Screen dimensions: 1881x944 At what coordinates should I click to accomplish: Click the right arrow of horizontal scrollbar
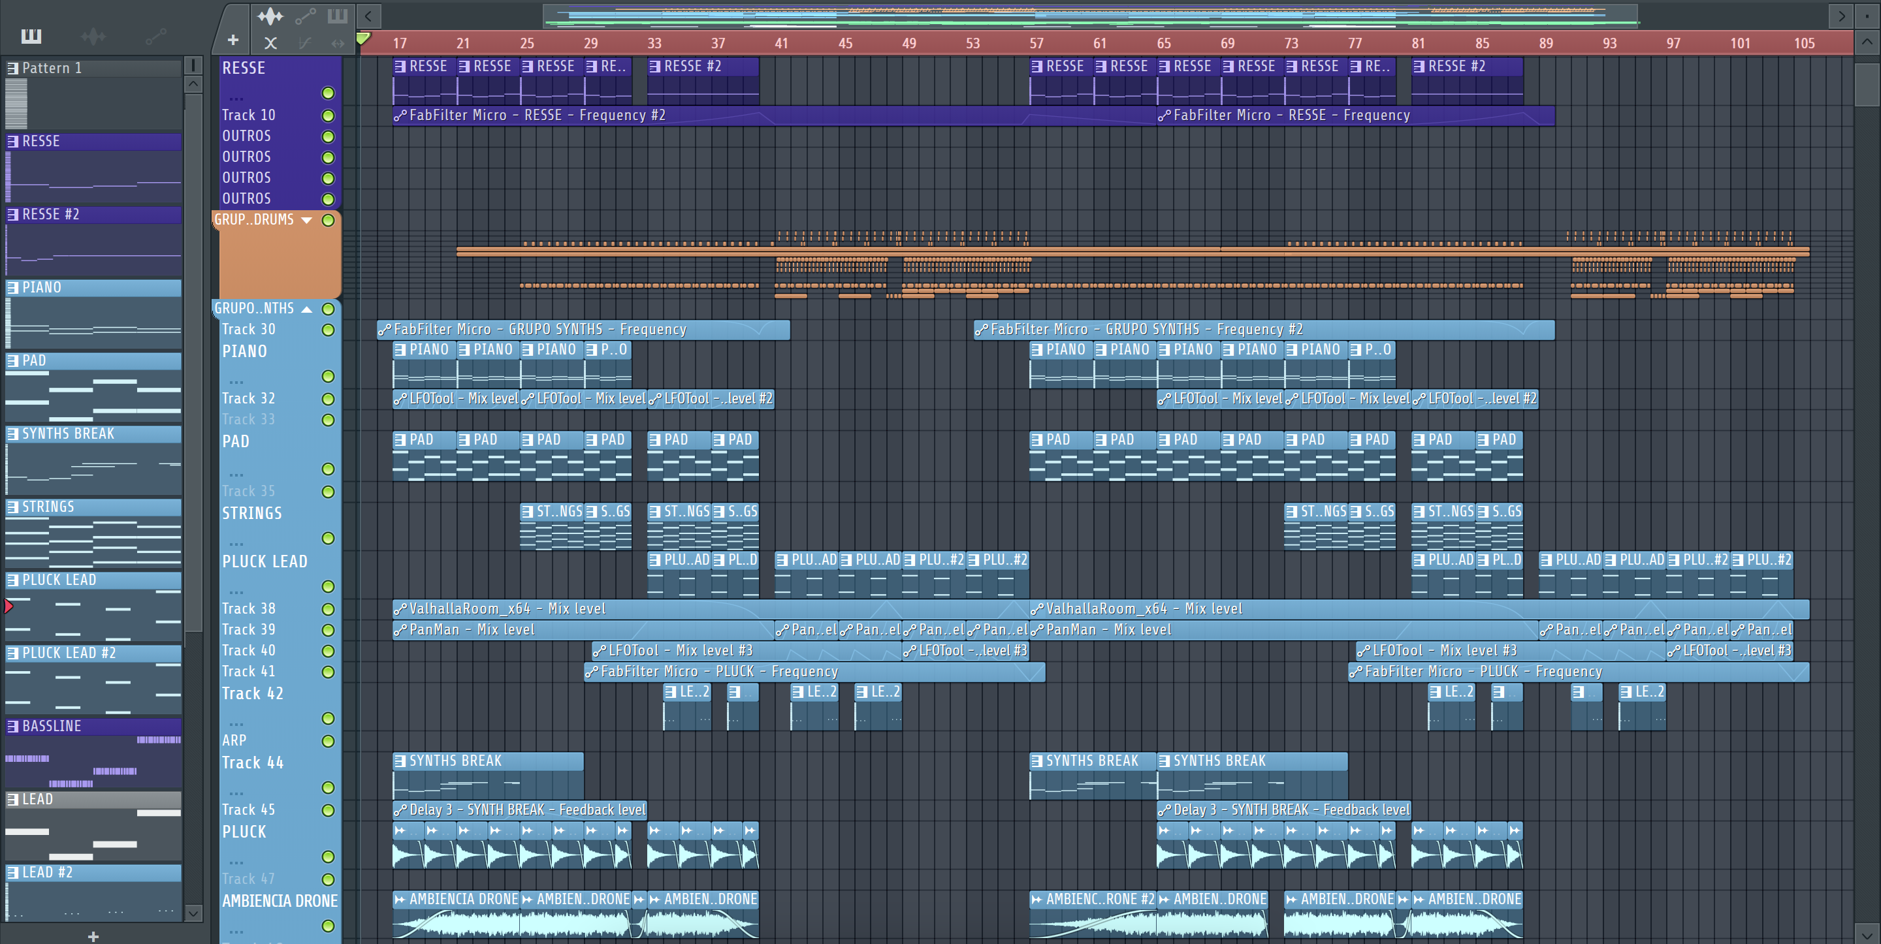click(1842, 15)
